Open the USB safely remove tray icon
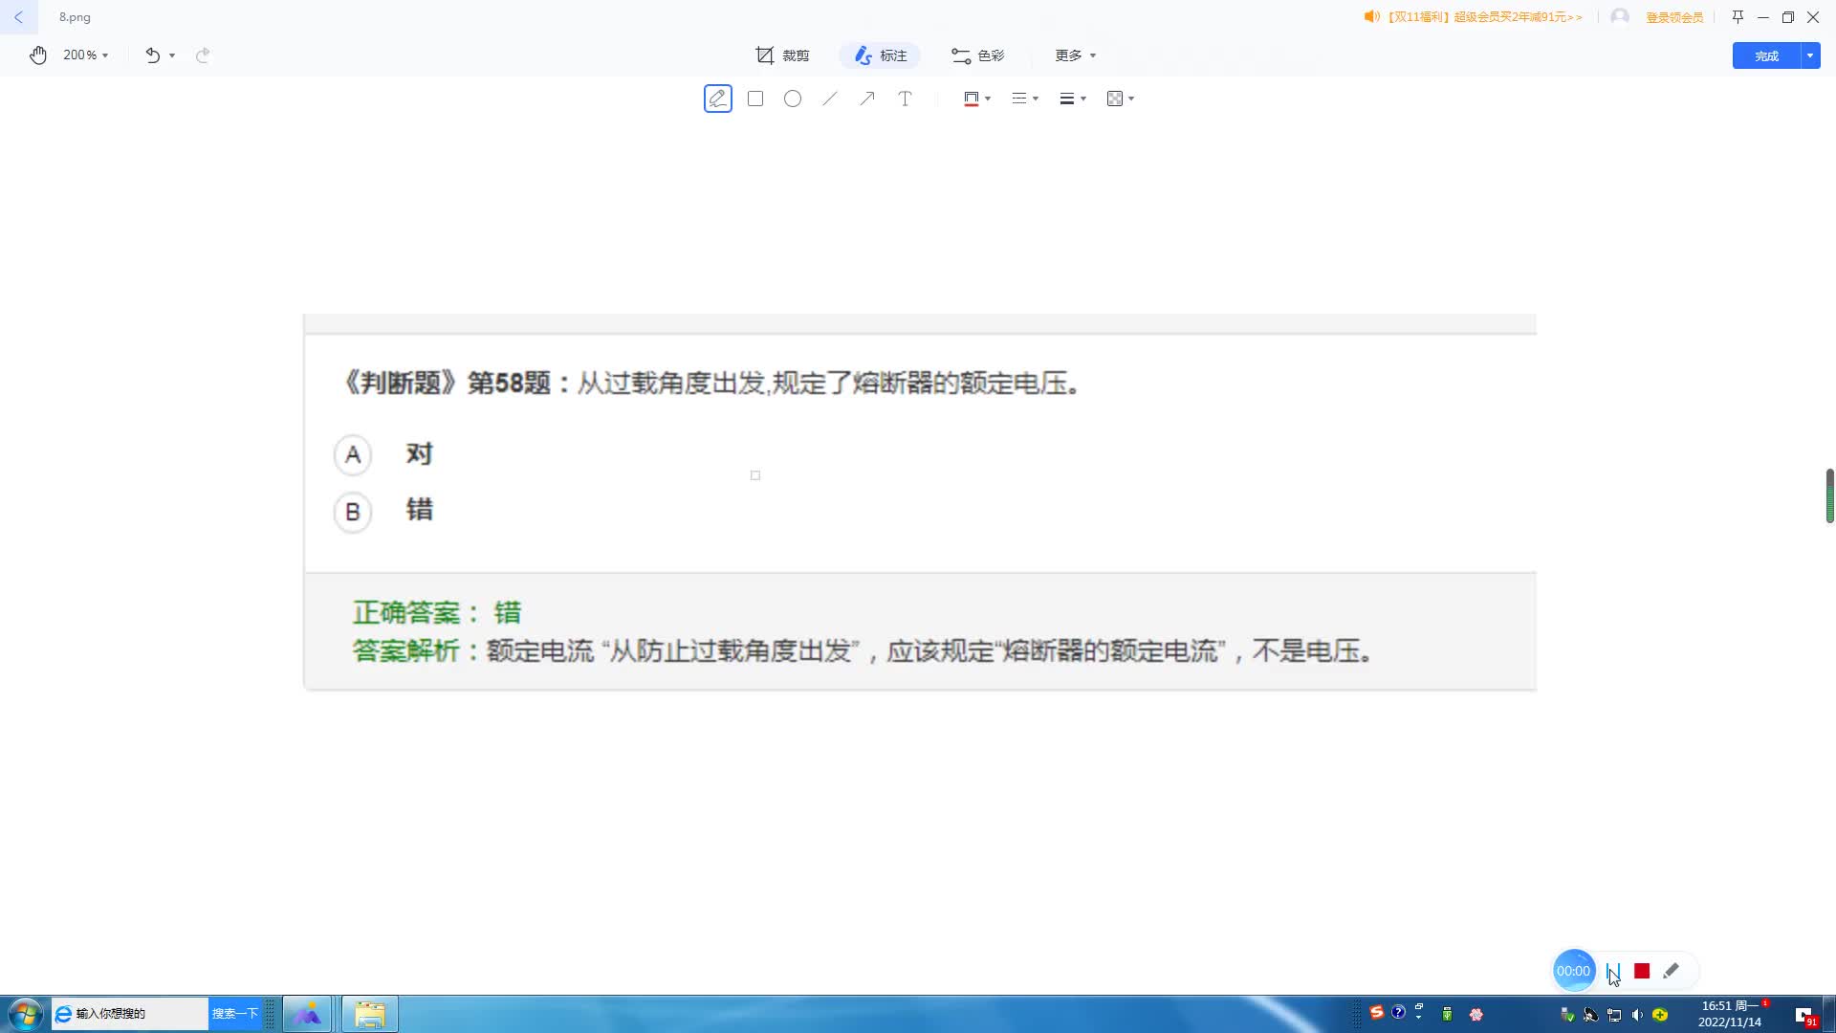Screen dimensions: 1836x1033 tap(1447, 1014)
